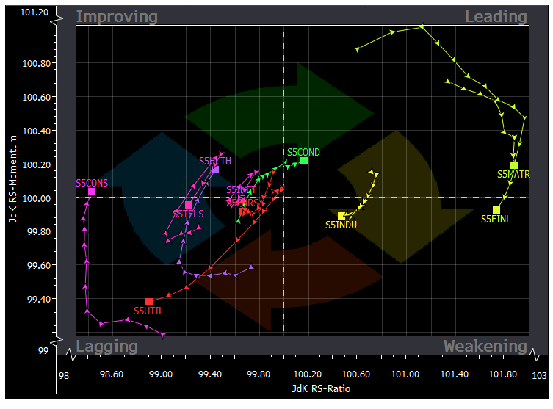Click the Leading quadrant heading
This screenshot has width=553, height=409.
coord(496,16)
